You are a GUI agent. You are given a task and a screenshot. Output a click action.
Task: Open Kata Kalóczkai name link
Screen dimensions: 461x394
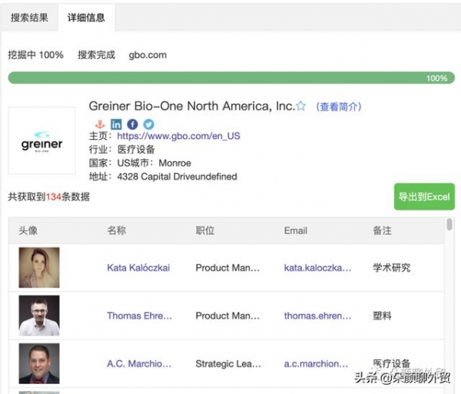[x=138, y=268]
